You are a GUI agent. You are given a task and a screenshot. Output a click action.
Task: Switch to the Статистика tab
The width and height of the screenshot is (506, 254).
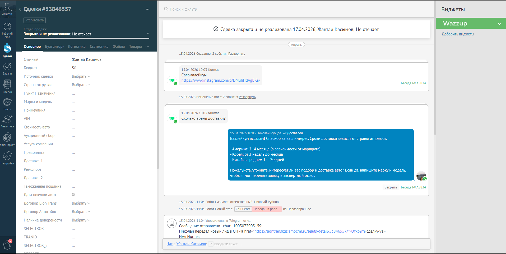(x=99, y=47)
